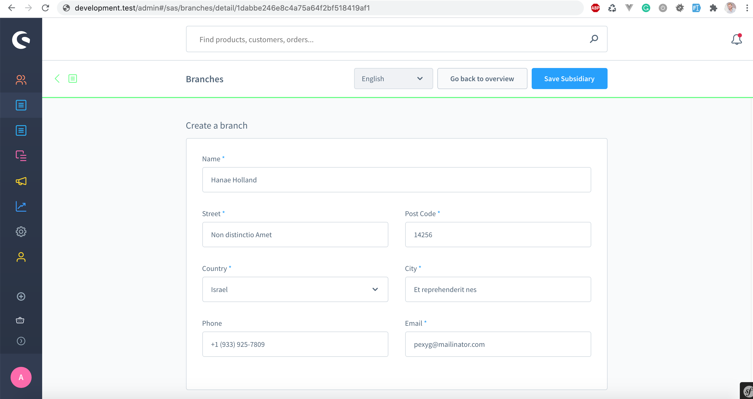This screenshot has height=399, width=753.
Task: Click the yellow user sidebar icon
Action: tap(21, 257)
